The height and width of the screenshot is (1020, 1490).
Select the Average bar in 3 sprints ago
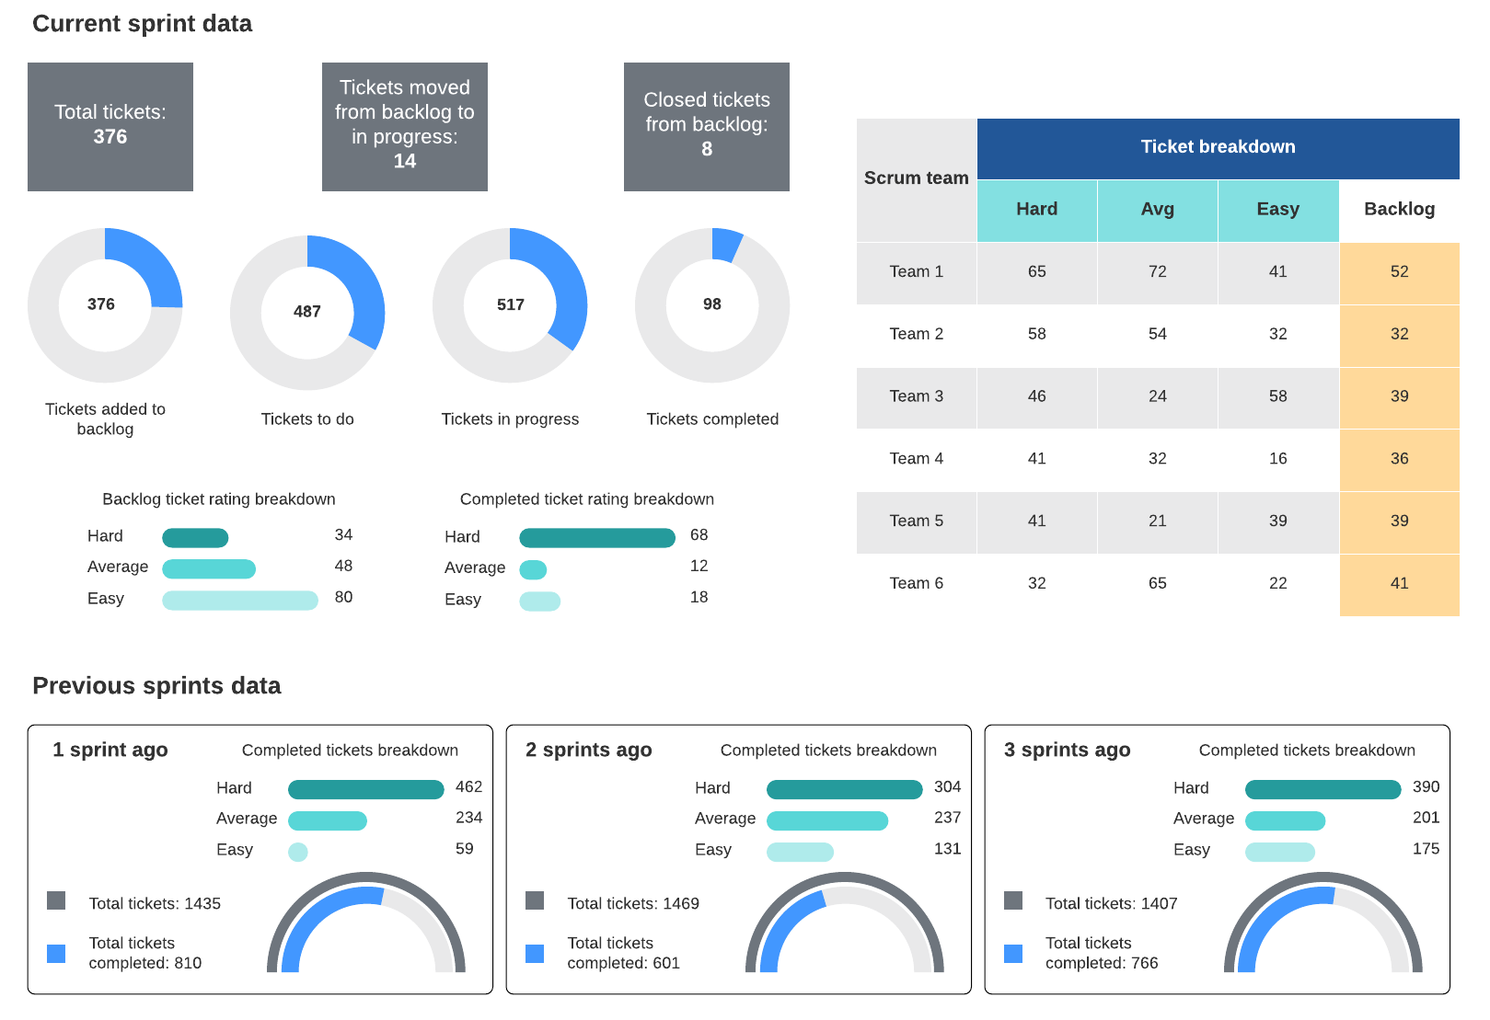1285,820
